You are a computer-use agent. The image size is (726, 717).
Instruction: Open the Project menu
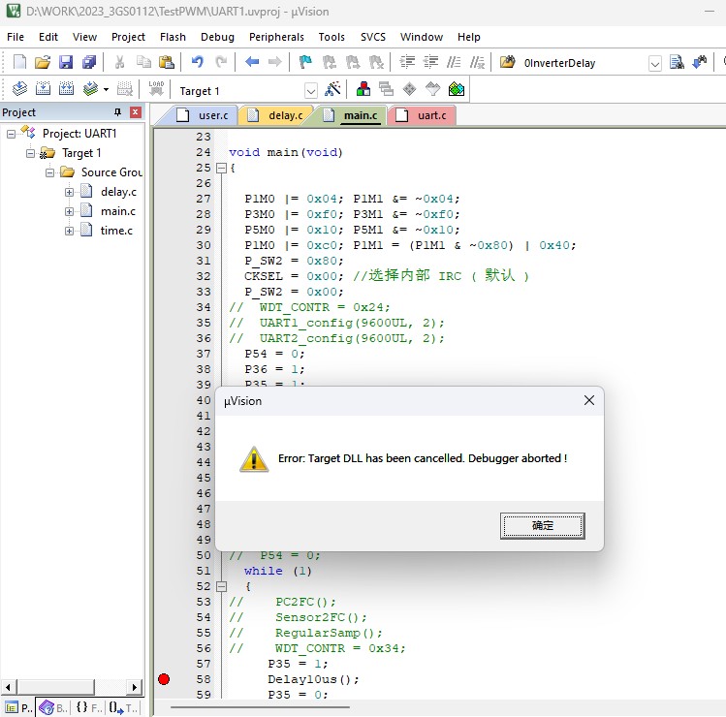[x=128, y=37]
